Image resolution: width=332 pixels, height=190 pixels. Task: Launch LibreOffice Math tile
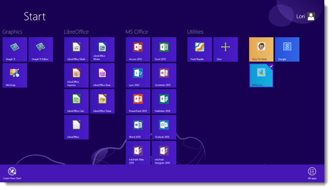coord(77,50)
